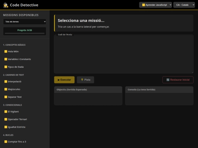Screen dimensions: 198x148
Task: Open the Tots els temes filter dropdown
Action: (25, 22)
